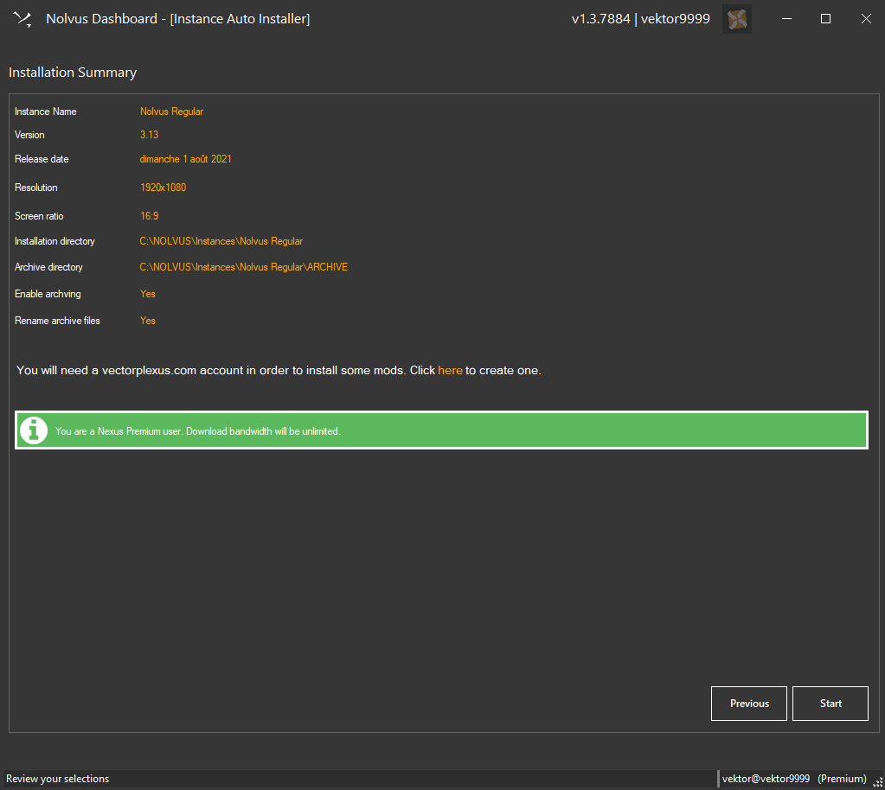Click the 'Installation Summary' heading
885x790 pixels.
(x=73, y=73)
